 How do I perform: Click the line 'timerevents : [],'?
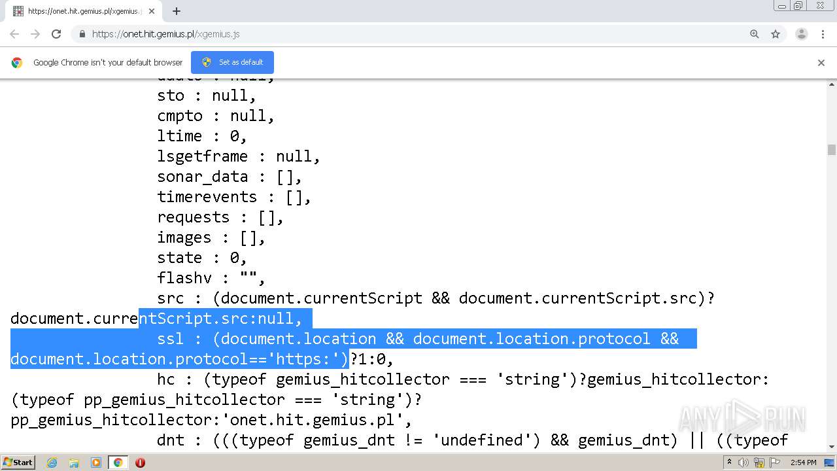[x=234, y=197]
